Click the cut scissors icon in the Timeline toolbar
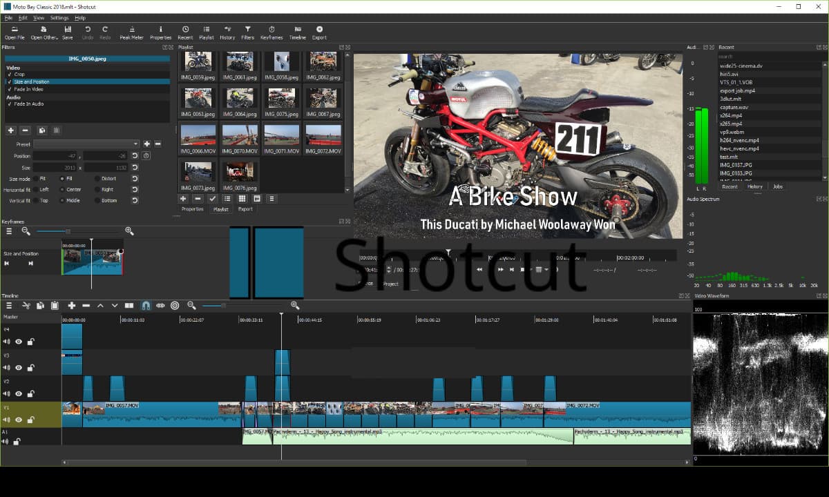The image size is (829, 497). [26, 305]
